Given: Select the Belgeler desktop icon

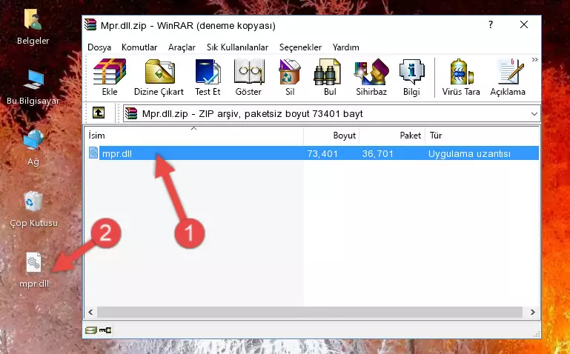Looking at the screenshot, I should tap(33, 27).
